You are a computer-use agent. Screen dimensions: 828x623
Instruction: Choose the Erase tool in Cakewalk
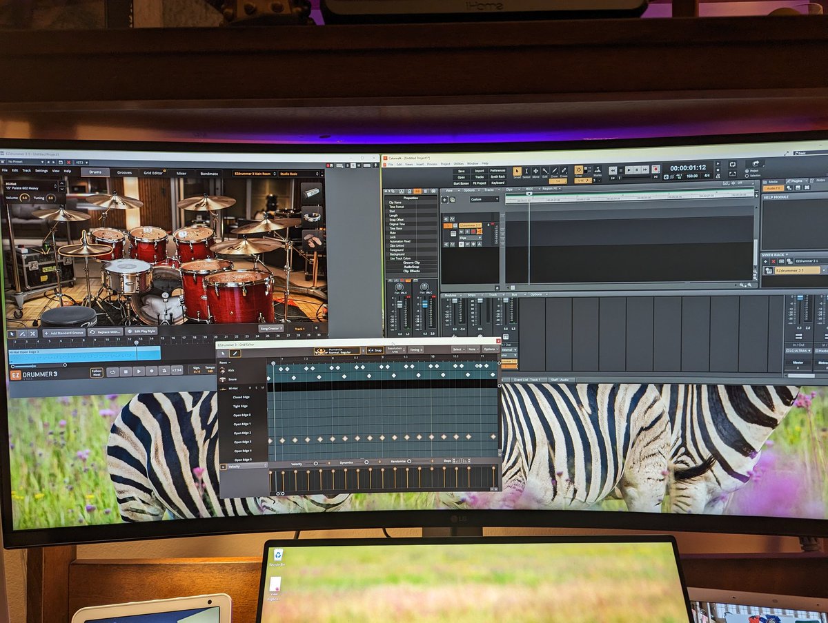[564, 172]
